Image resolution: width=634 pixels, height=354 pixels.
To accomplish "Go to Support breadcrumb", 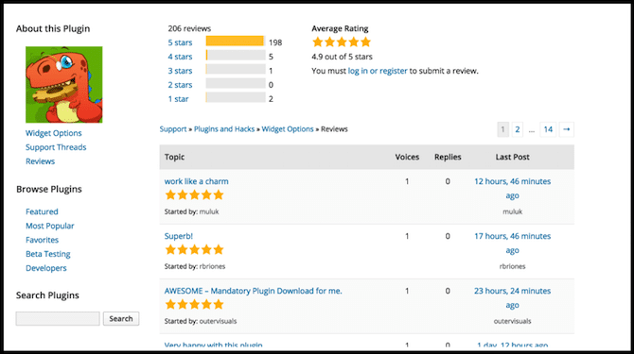I will click(x=173, y=129).
